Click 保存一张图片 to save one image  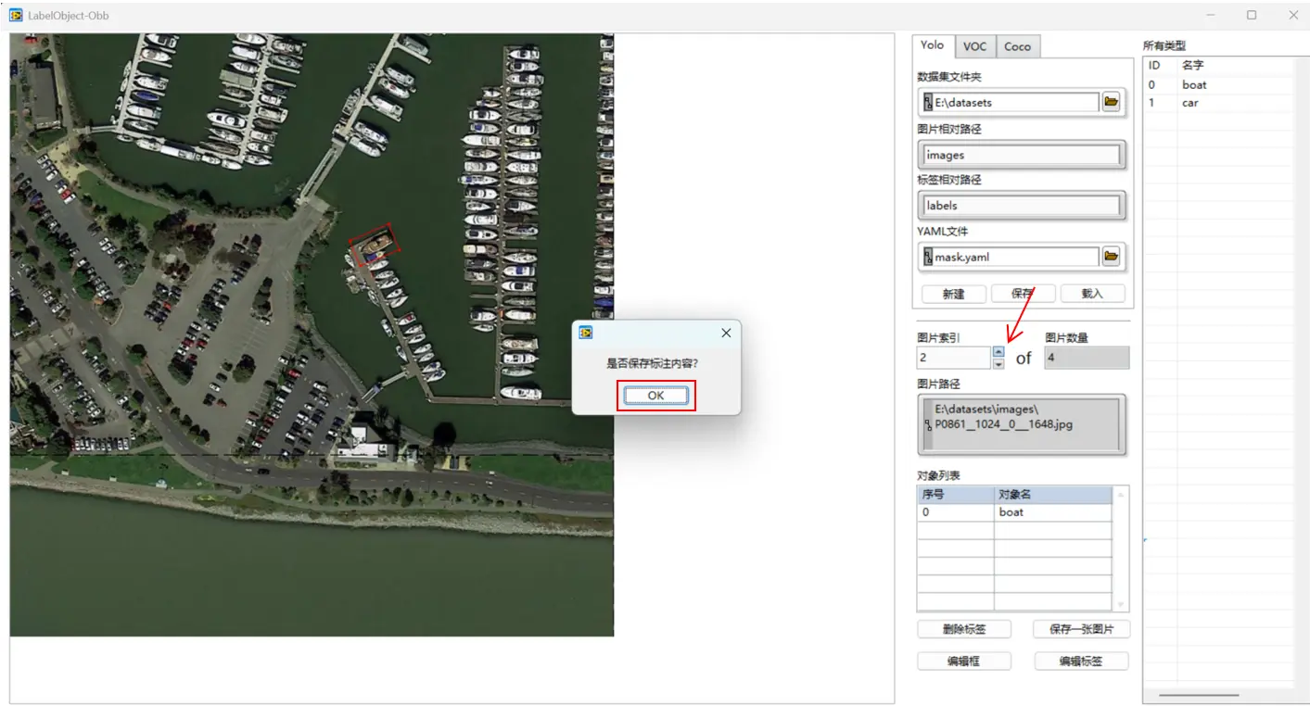[1081, 629]
